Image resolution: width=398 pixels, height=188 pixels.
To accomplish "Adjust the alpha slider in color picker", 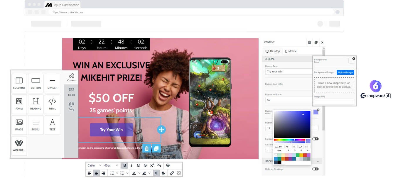I will click(x=290, y=142).
